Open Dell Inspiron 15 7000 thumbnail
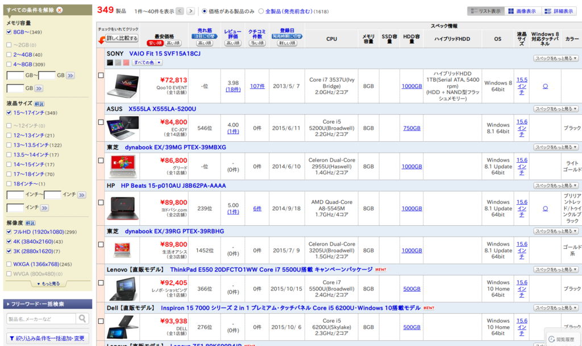582x346 pixels. tap(123, 327)
